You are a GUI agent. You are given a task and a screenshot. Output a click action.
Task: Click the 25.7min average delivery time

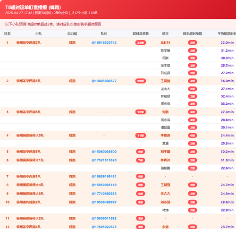(227, 65)
